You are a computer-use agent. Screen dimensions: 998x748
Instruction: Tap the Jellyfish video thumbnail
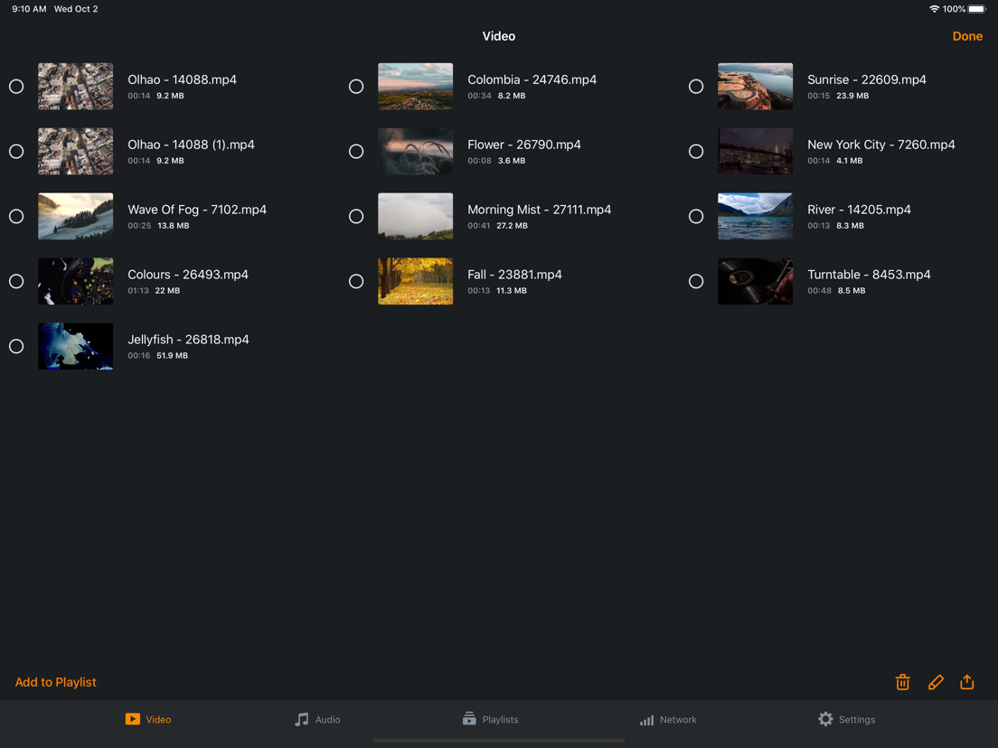[x=76, y=346]
